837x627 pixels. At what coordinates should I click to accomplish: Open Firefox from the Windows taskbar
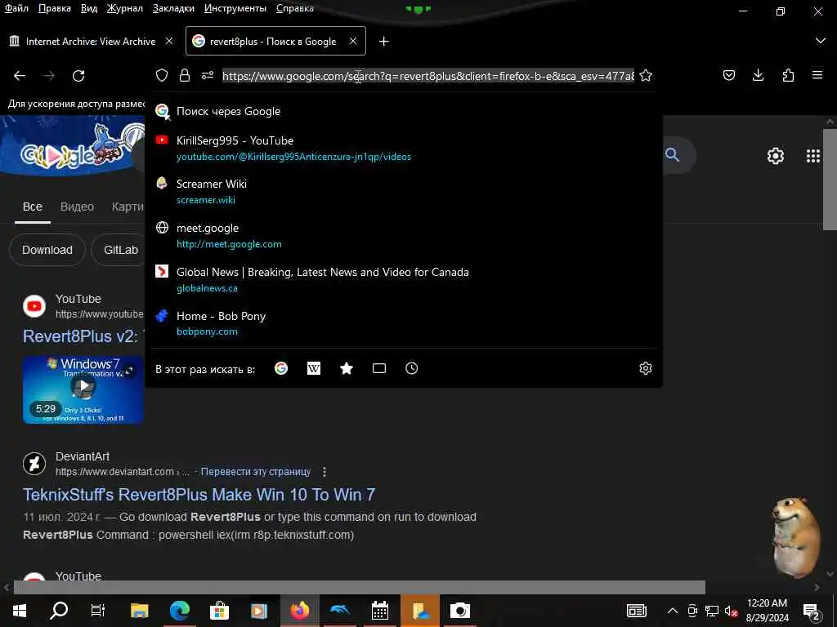click(x=299, y=611)
